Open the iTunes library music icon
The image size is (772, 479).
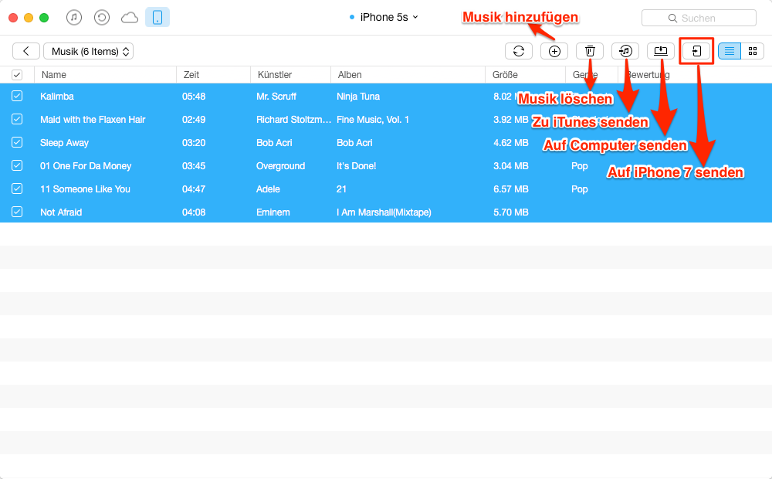click(x=74, y=18)
